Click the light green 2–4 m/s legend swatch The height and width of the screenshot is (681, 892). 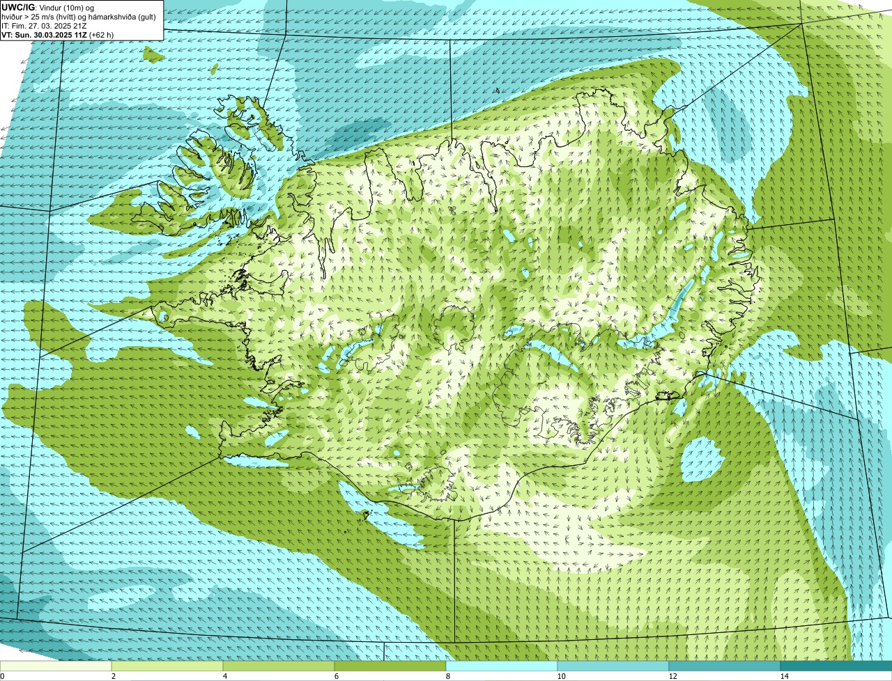tap(167, 666)
